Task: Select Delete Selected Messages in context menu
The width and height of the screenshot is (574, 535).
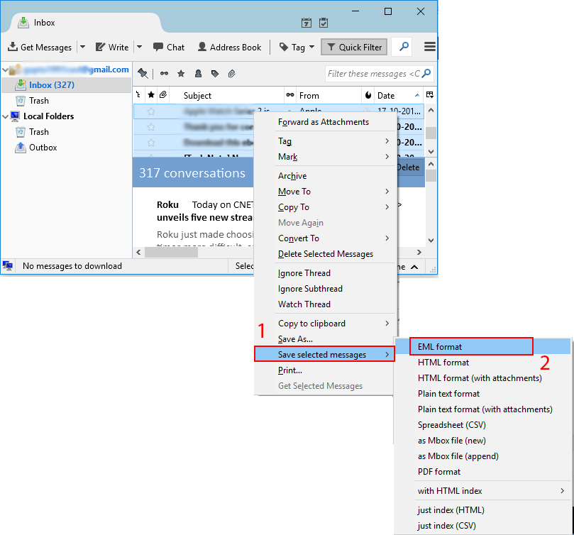Action: pos(325,254)
